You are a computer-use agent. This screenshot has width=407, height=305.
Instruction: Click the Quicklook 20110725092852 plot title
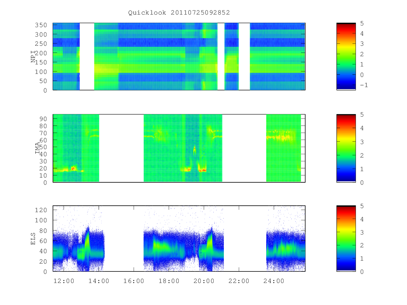[179, 13]
